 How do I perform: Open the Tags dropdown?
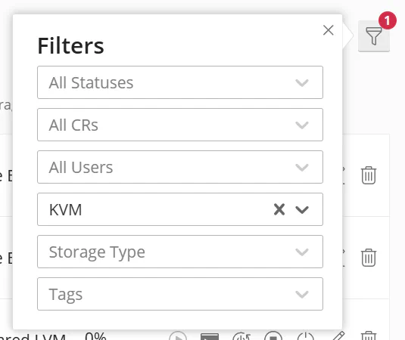coord(180,294)
